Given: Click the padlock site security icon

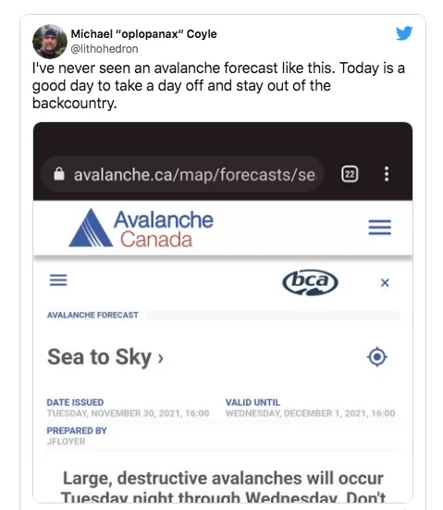Looking at the screenshot, I should tap(59, 174).
